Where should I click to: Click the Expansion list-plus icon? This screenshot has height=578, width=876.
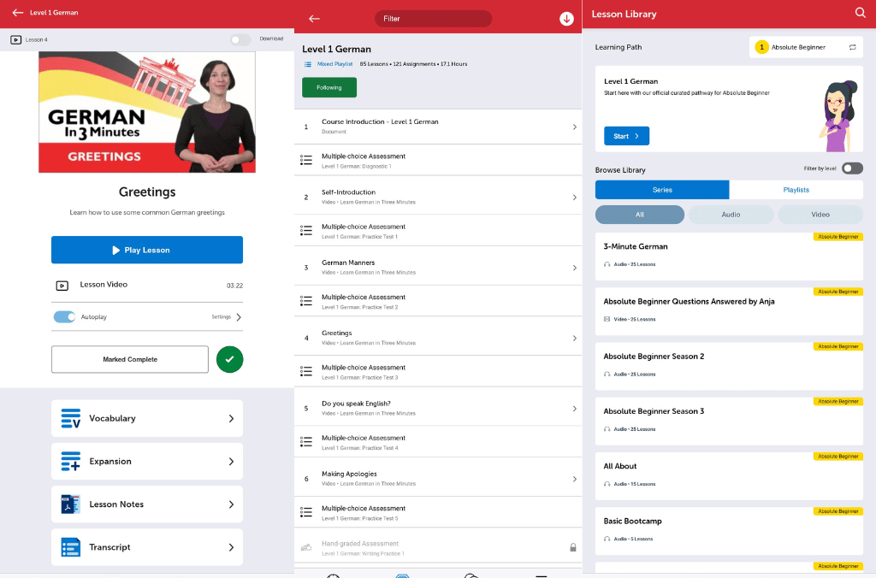pyautogui.click(x=71, y=462)
